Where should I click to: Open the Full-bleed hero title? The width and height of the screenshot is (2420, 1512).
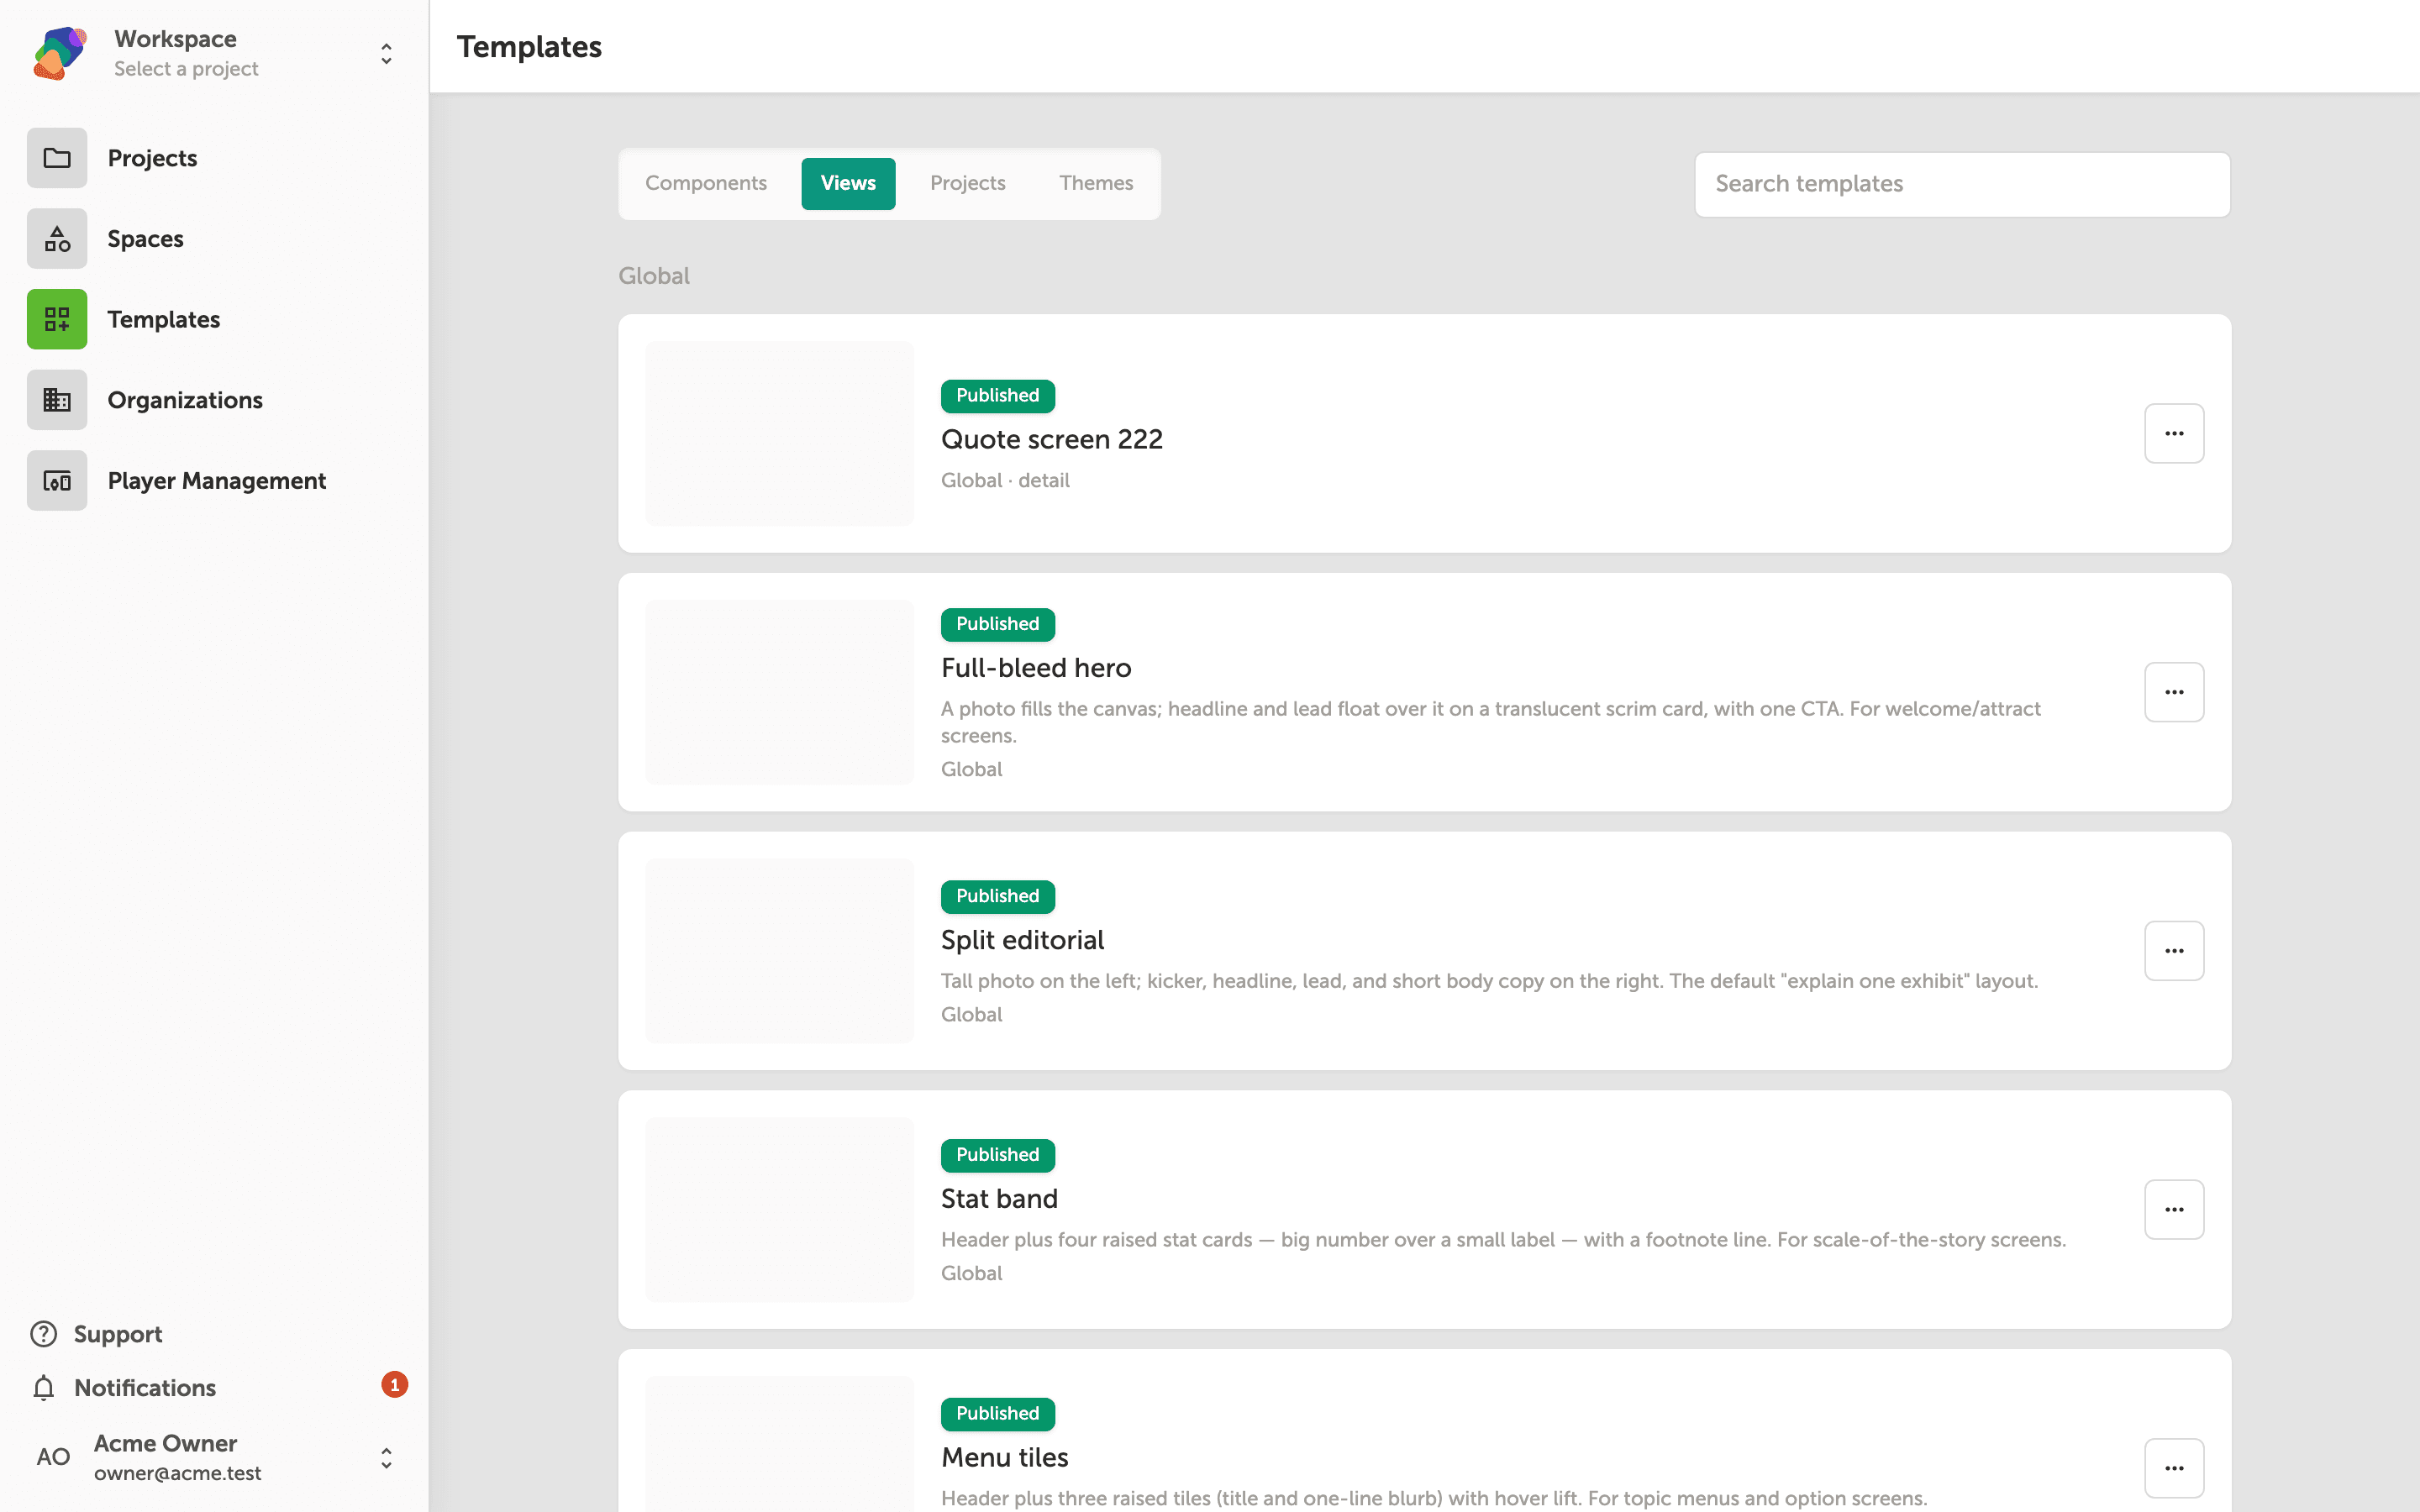(1036, 668)
